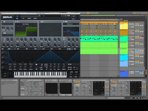The width and height of the screenshot is (148, 111).
Task: Enable LEGATO voicing checkbox
Action: coord(68,69)
